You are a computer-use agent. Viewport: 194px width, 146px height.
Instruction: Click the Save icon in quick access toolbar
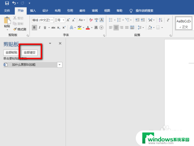(x=7, y=3)
